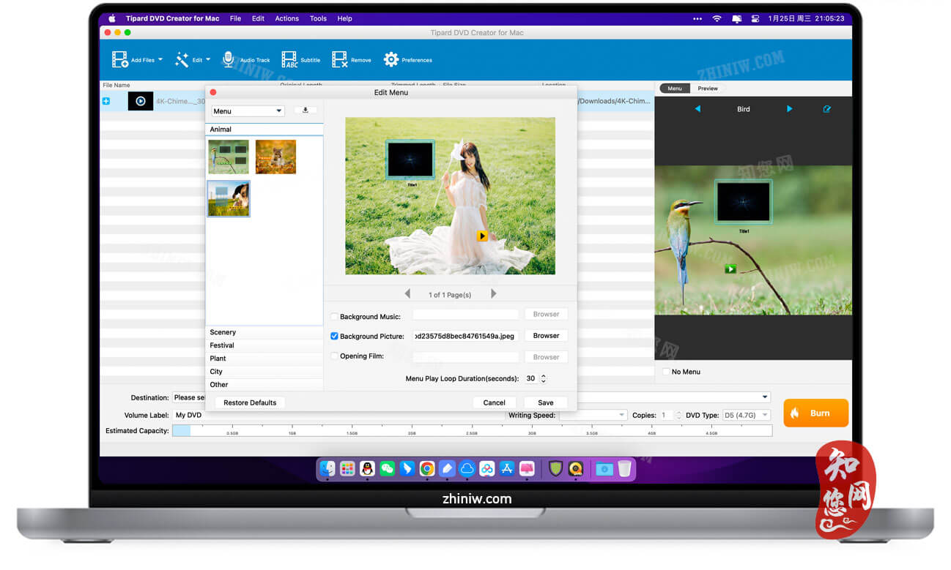The width and height of the screenshot is (951, 570).
Task: Adjust the loop duration stepper
Action: point(543,378)
